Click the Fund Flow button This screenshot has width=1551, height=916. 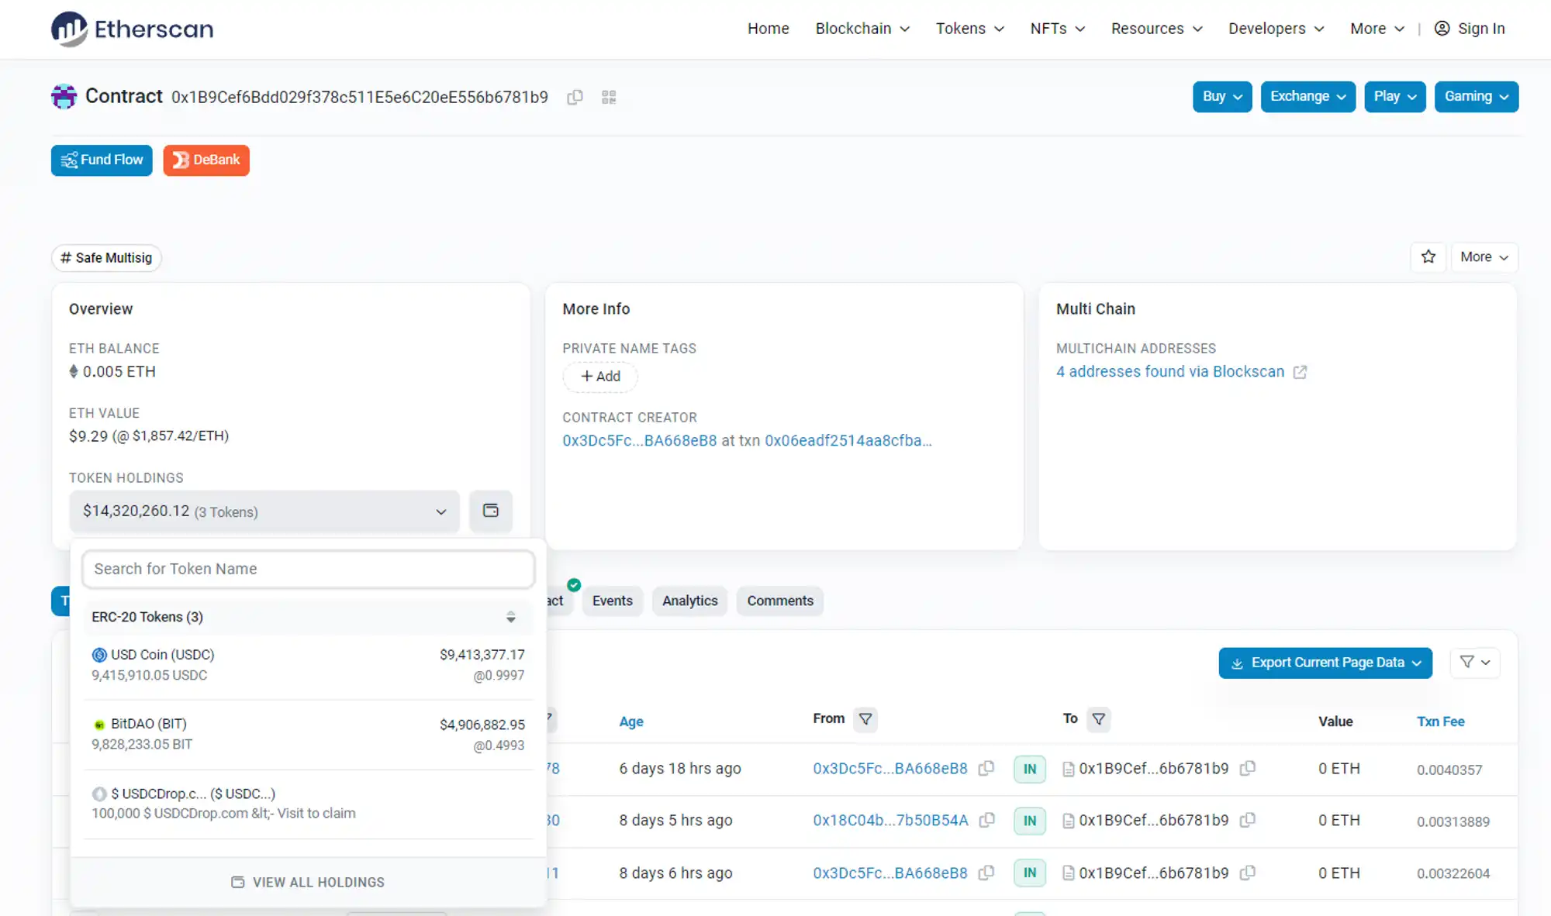pos(102,160)
